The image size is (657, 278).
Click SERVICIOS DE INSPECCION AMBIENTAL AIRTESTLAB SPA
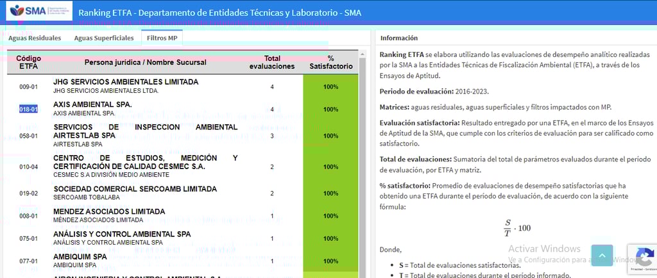tap(146, 131)
